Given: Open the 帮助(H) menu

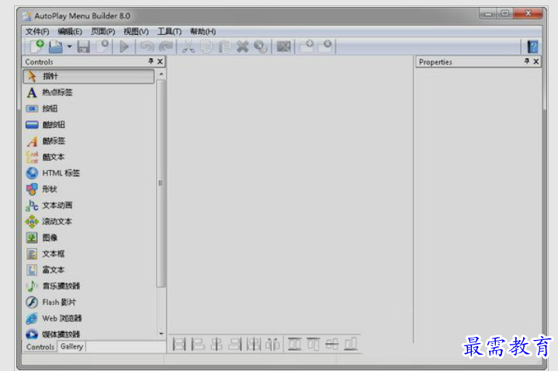Looking at the screenshot, I should 203,32.
